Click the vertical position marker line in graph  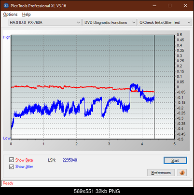[154, 87]
